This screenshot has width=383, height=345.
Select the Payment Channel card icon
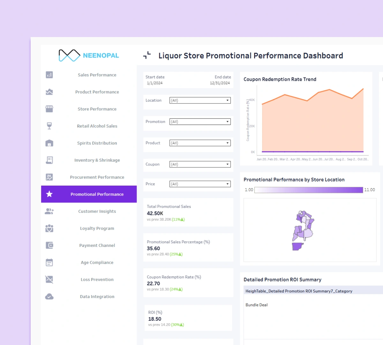pyautogui.click(x=49, y=245)
